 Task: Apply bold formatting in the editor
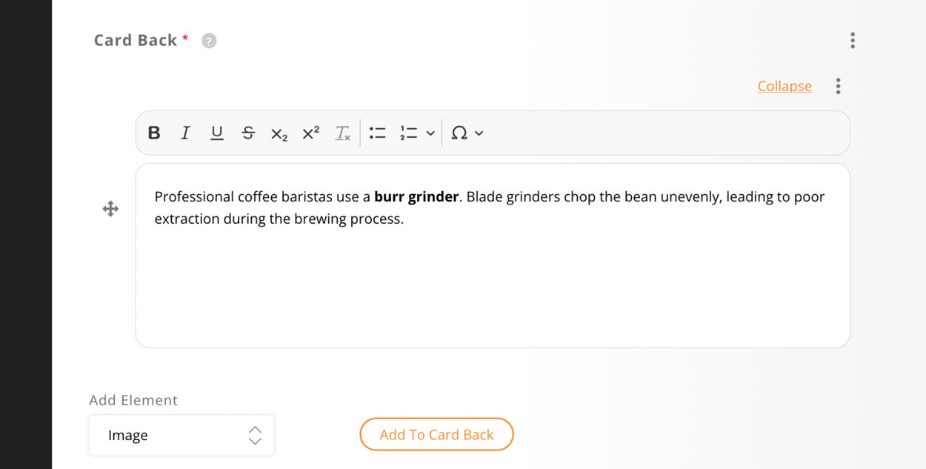[x=154, y=133]
